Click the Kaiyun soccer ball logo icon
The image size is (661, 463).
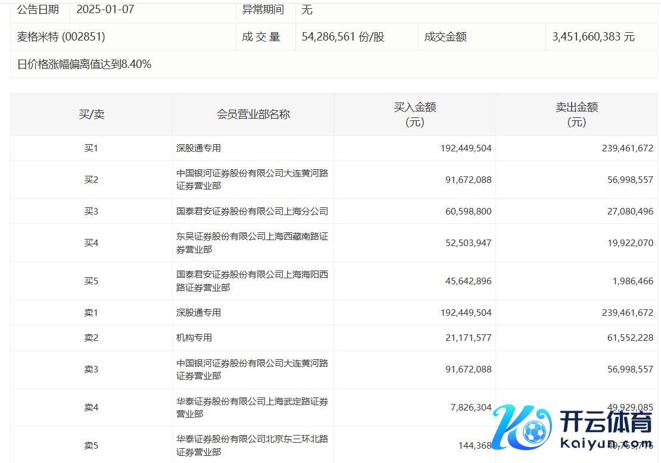[534, 428]
